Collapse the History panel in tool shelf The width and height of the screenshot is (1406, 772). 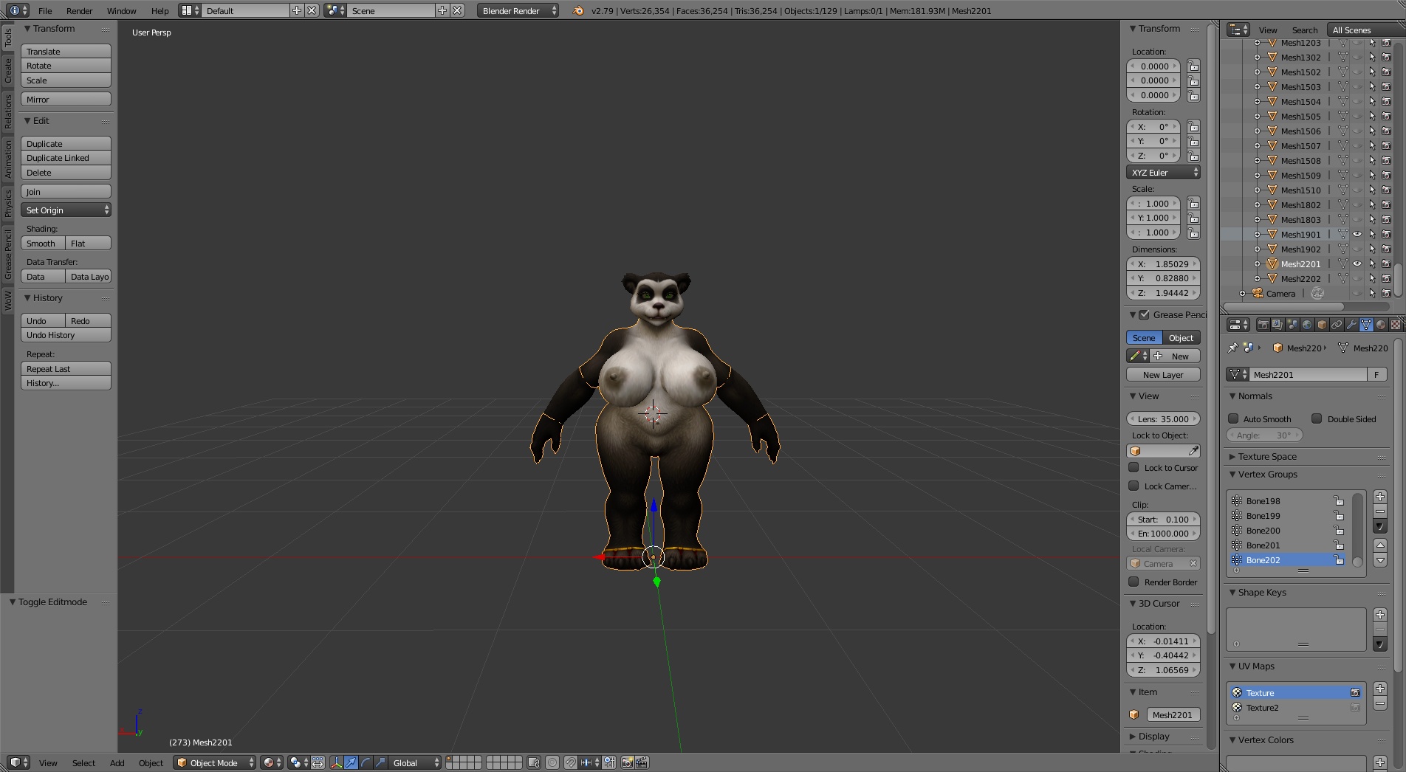coord(47,298)
